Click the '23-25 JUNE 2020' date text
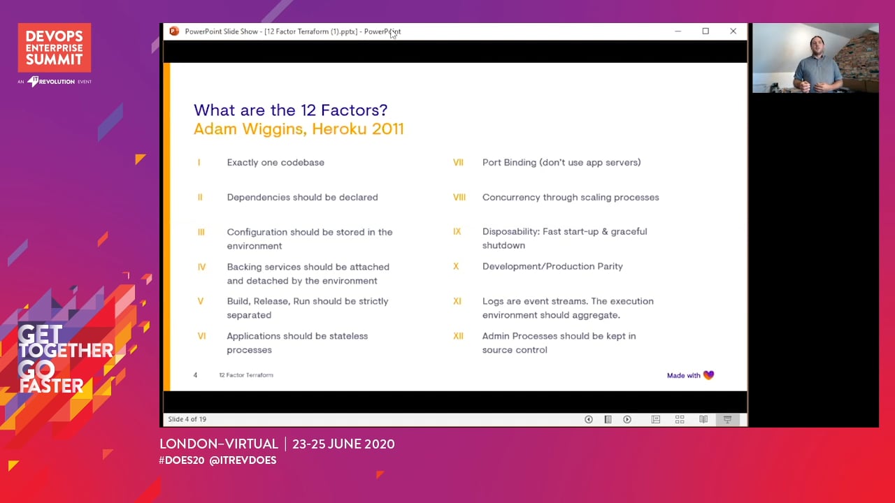The image size is (895, 503). (x=343, y=444)
